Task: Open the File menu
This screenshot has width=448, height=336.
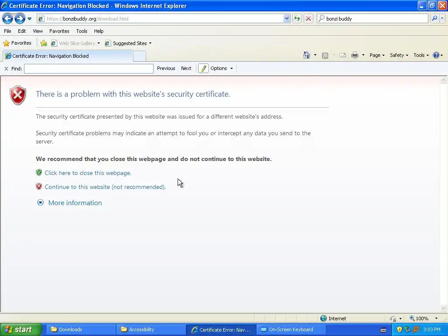Action: (7, 31)
